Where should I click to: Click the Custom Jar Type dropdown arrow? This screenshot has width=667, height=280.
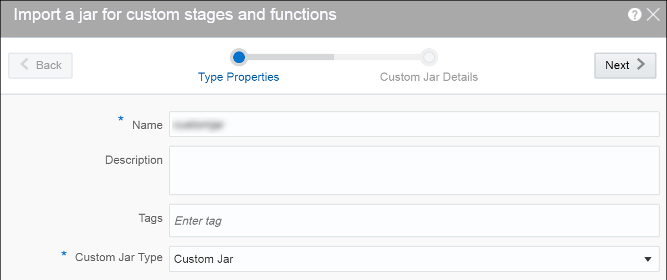pos(648,259)
